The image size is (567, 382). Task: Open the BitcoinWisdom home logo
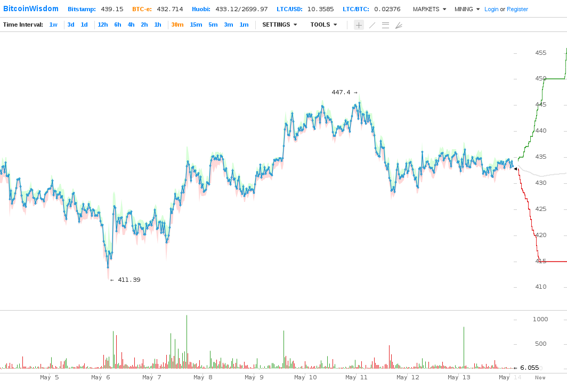31,9
